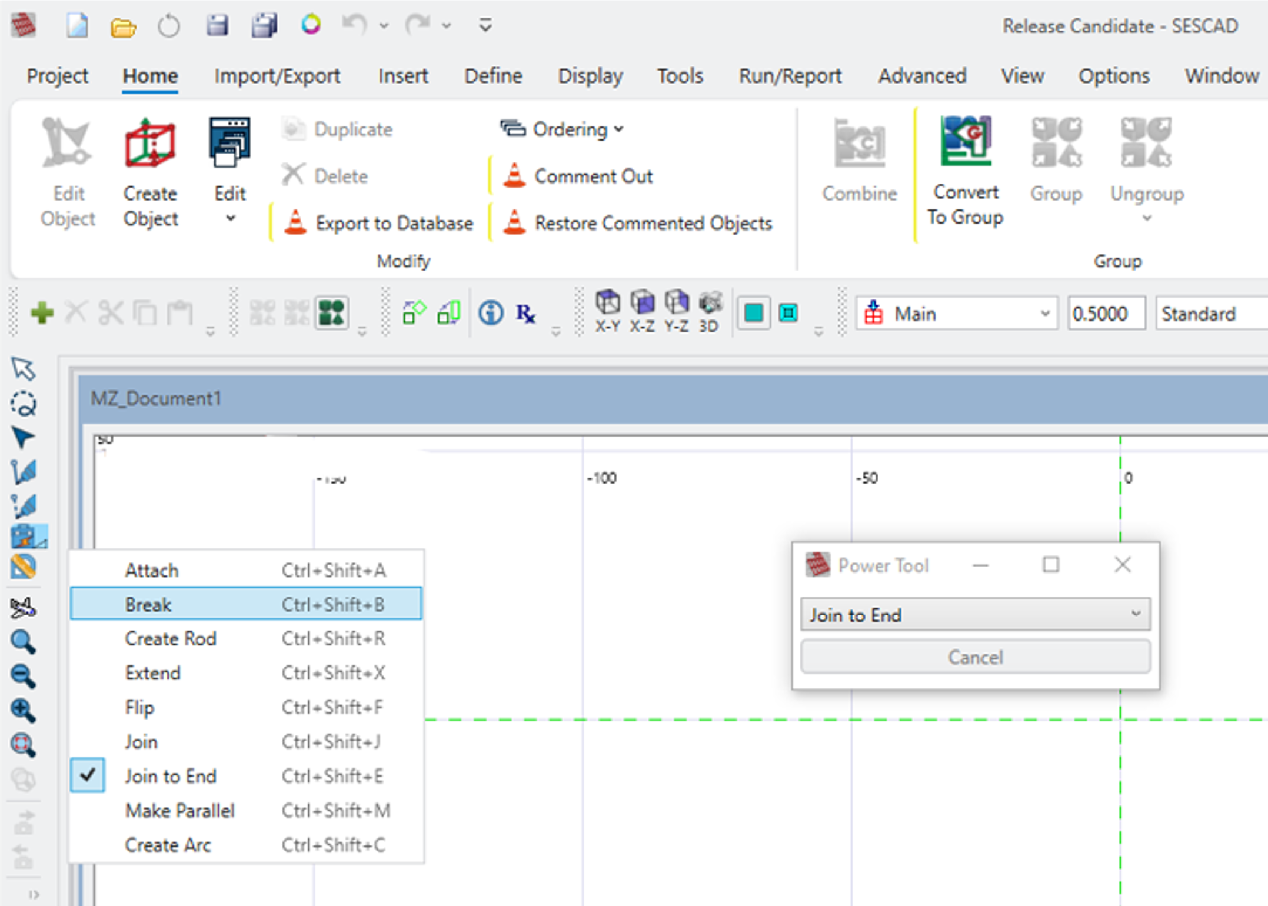Open Customize Quick Access Toolbar arrow
The width and height of the screenshot is (1268, 906).
click(x=485, y=25)
